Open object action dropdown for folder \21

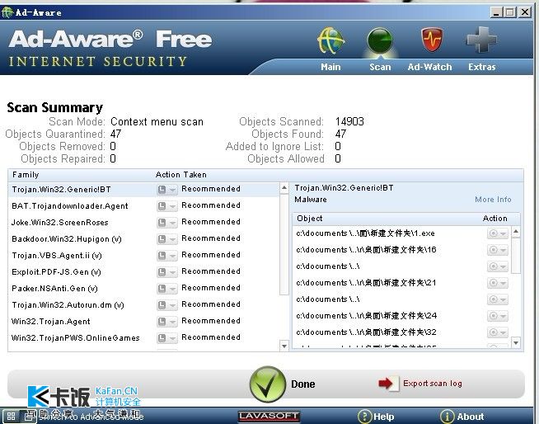[498, 283]
